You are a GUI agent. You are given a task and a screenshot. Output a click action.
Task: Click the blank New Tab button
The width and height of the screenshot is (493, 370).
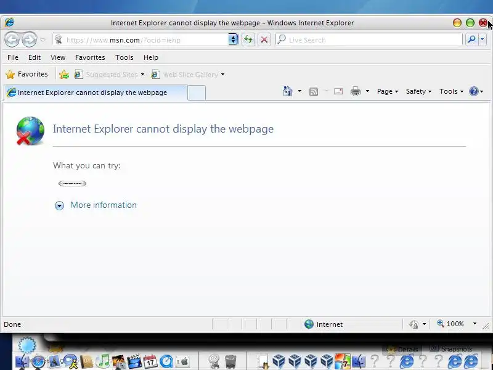[197, 93]
